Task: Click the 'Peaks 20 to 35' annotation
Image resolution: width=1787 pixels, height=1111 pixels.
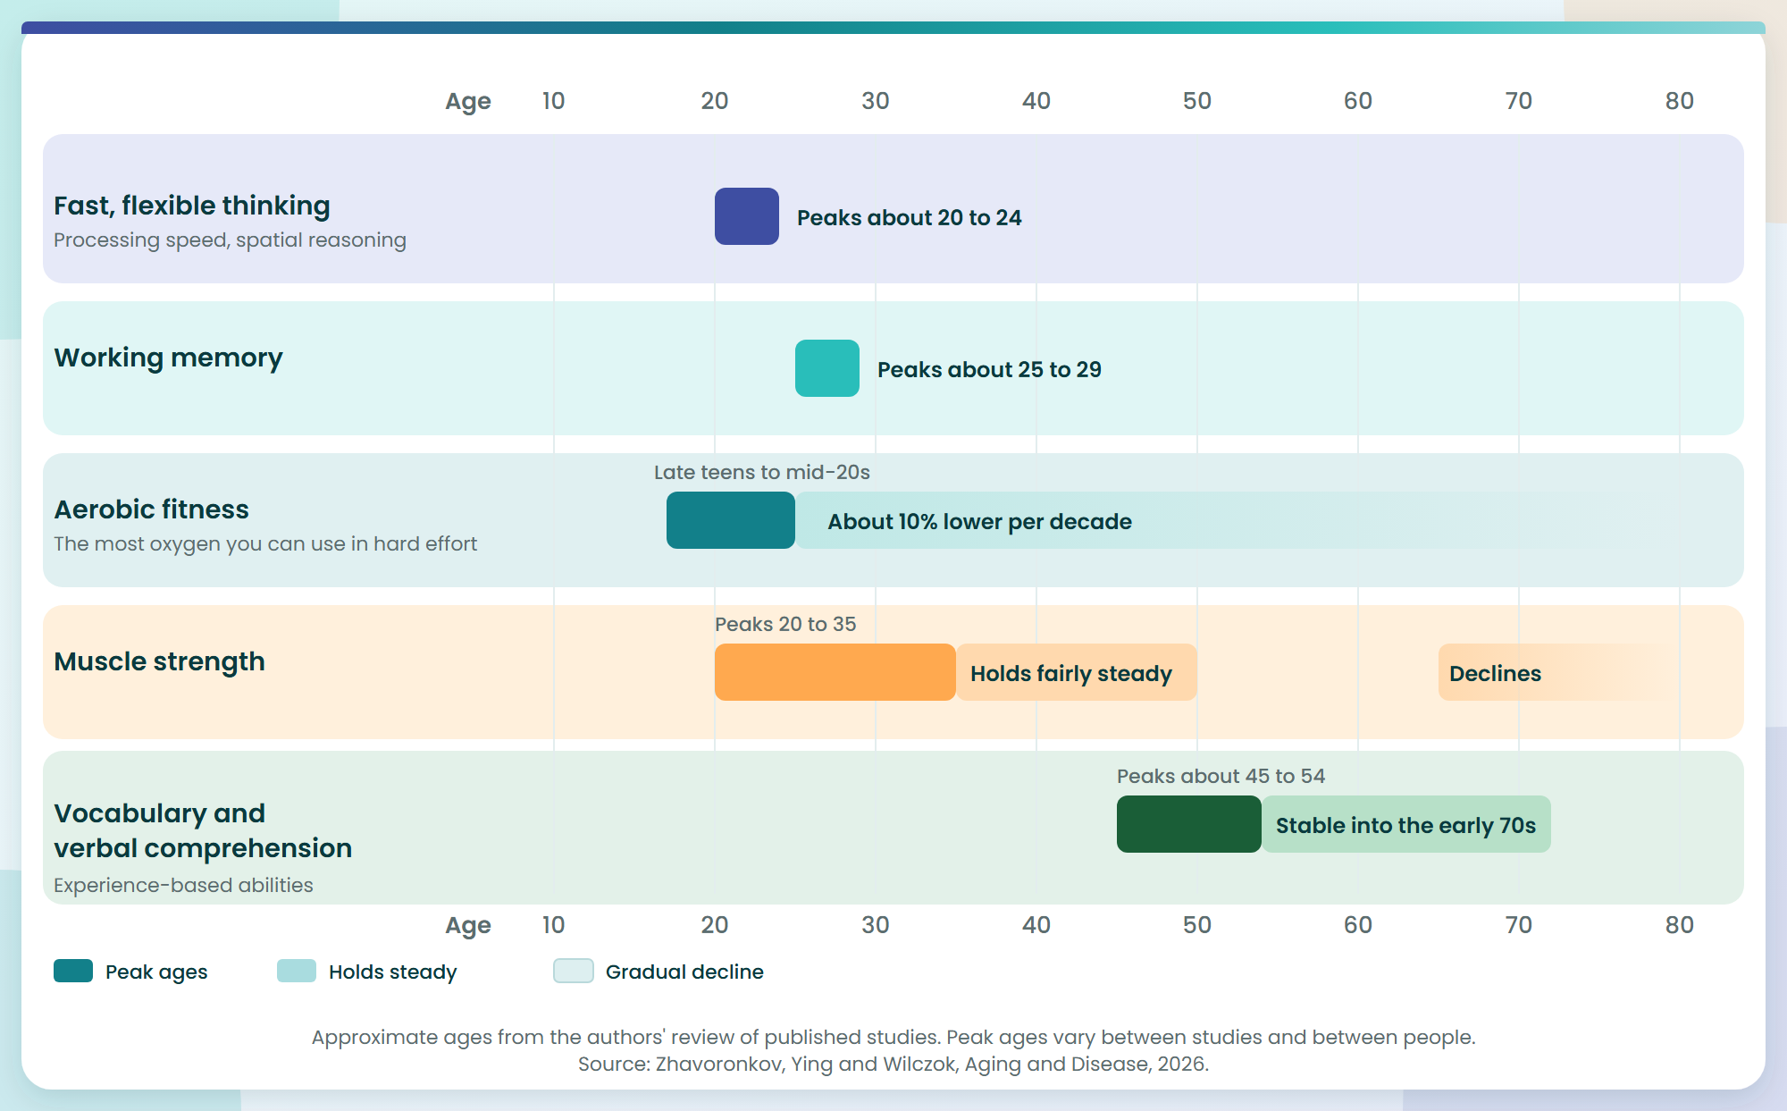Action: click(785, 624)
